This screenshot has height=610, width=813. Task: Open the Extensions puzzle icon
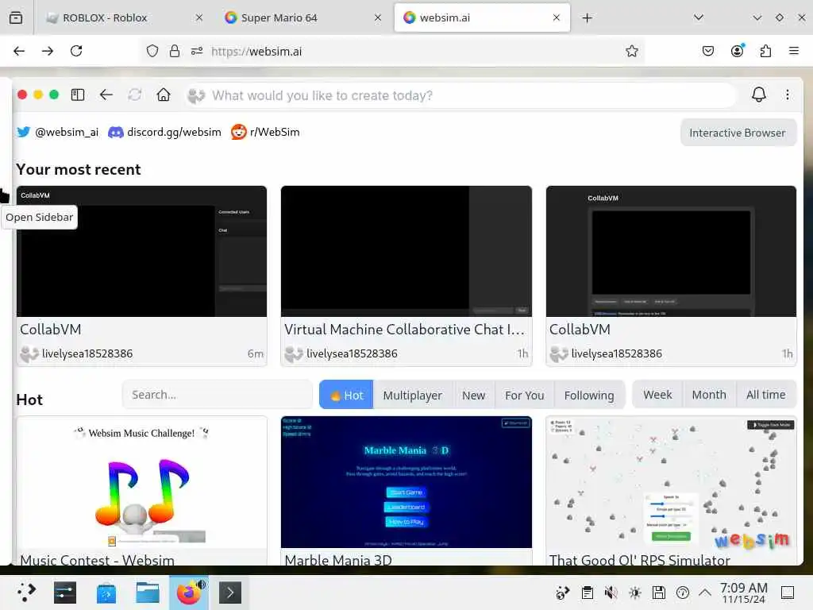(x=765, y=51)
